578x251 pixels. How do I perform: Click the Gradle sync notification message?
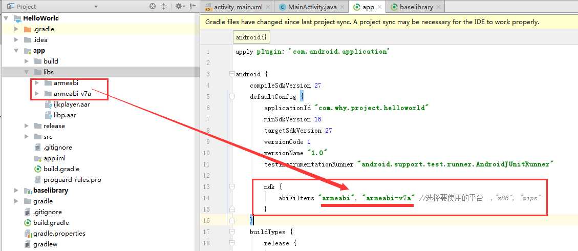(x=372, y=22)
